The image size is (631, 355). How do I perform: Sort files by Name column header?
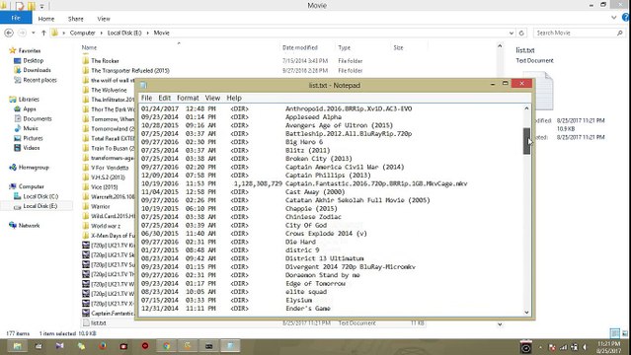pos(89,47)
